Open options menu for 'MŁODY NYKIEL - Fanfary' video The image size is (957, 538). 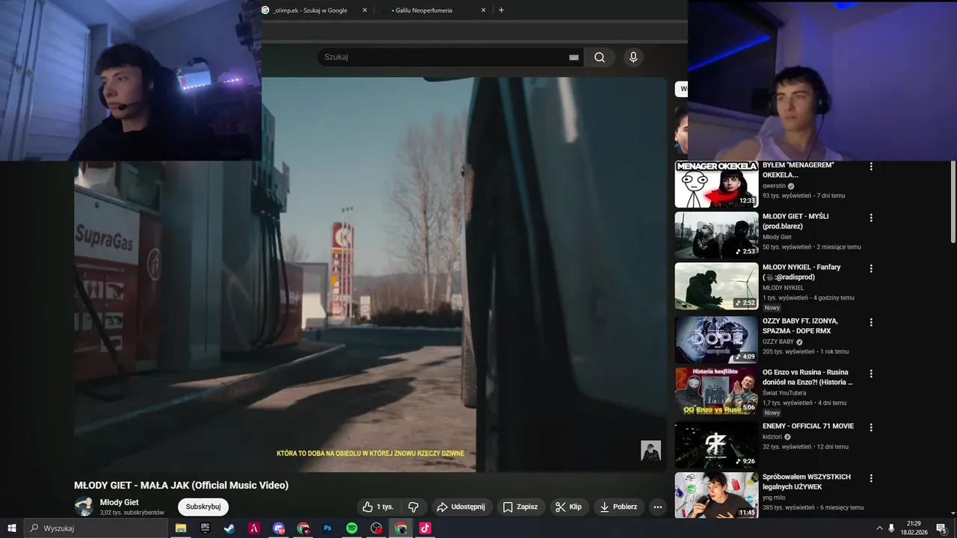click(871, 268)
